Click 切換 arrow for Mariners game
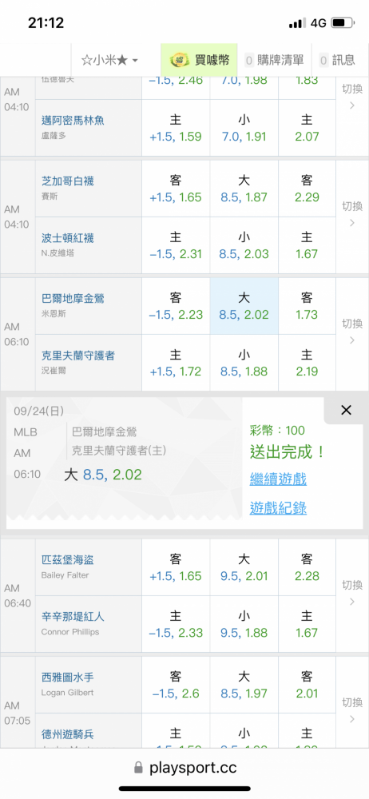 click(x=352, y=711)
